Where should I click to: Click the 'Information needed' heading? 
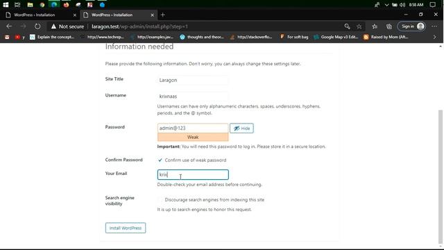(x=139, y=47)
